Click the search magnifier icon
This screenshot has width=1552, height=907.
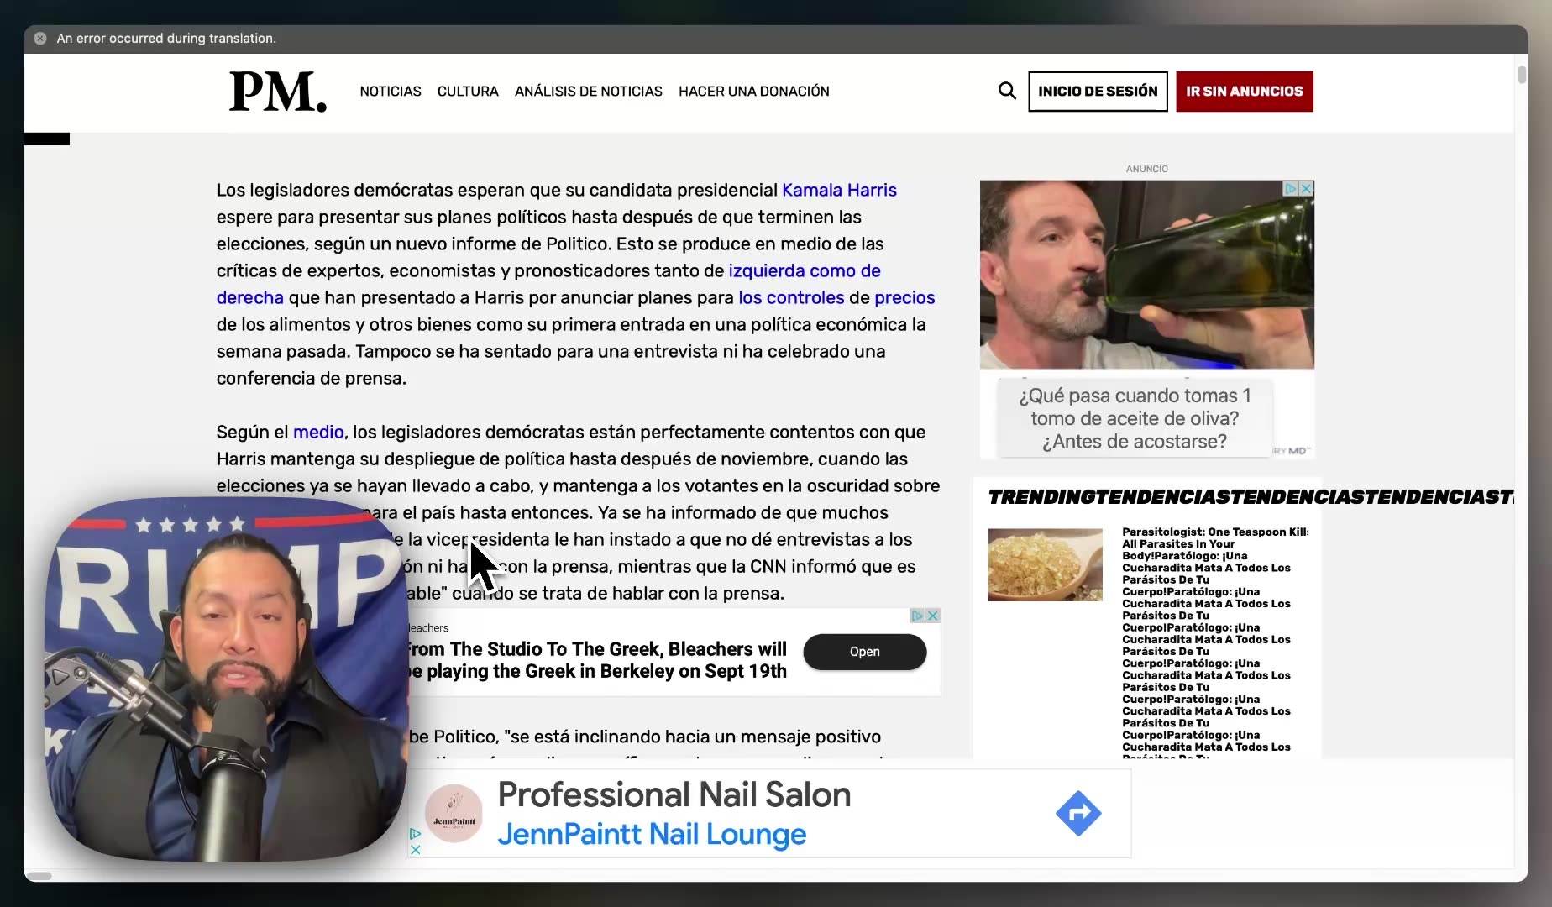coord(1006,91)
